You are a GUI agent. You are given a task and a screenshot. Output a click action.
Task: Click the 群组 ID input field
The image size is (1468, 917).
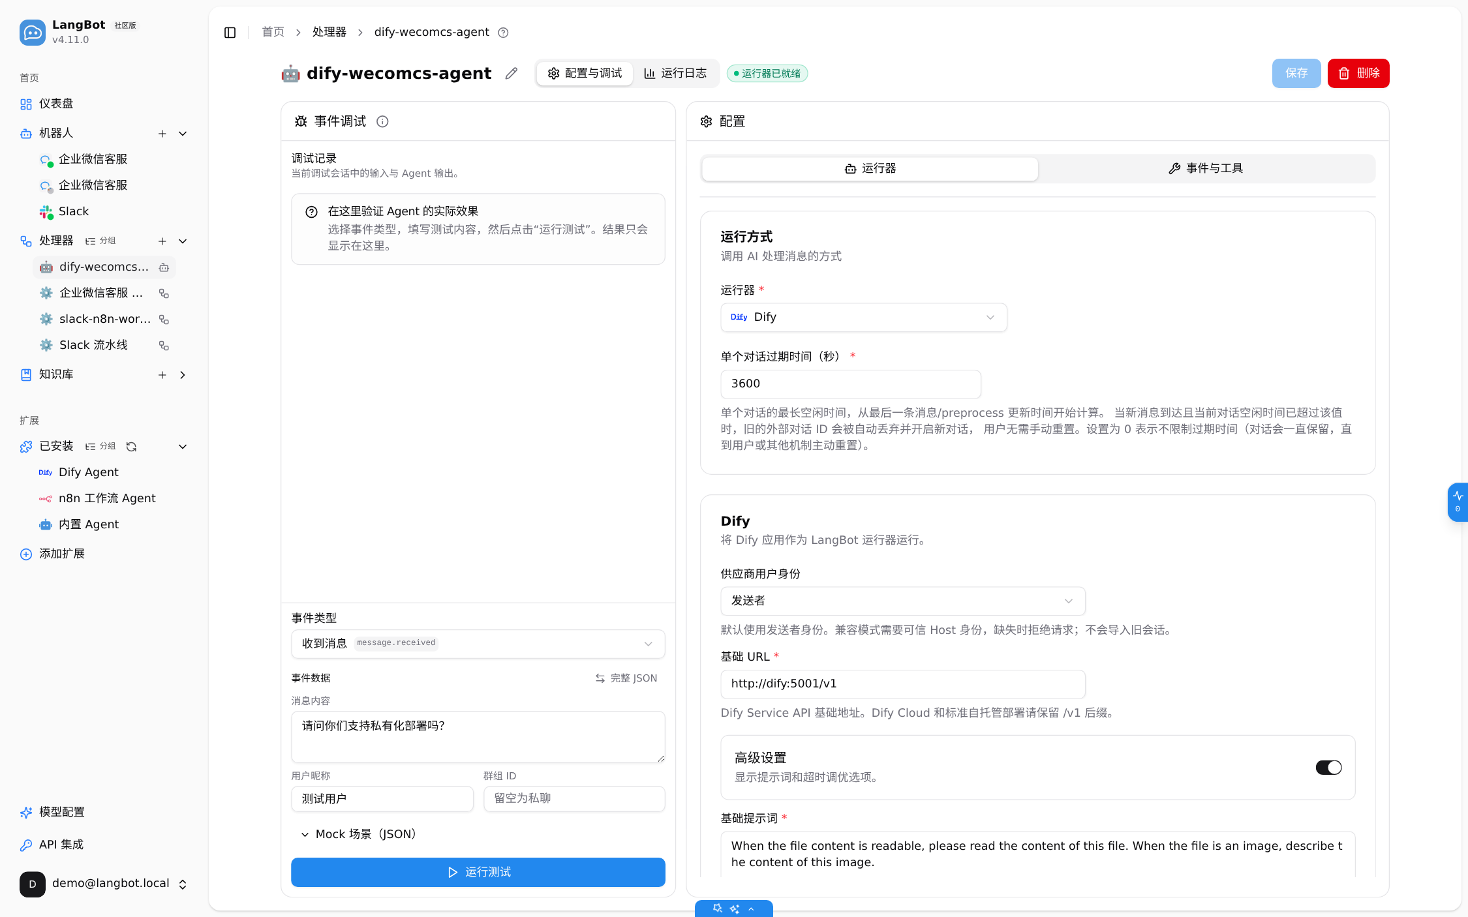[574, 799]
